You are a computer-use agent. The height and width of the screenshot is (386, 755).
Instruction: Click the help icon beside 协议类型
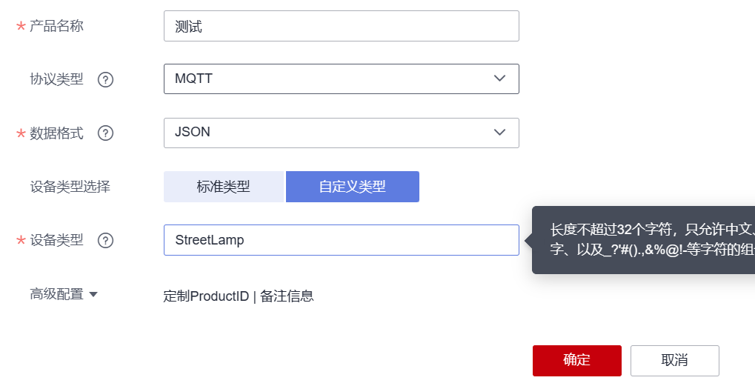point(105,79)
